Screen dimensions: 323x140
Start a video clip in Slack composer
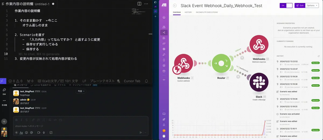point(38,132)
